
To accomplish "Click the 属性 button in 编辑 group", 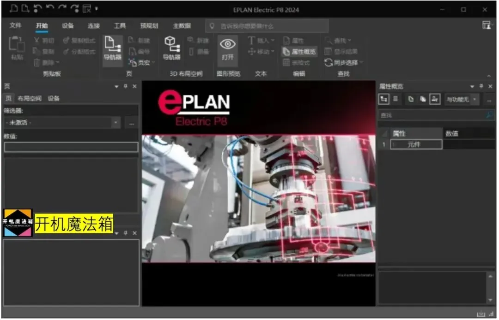I will [x=294, y=40].
